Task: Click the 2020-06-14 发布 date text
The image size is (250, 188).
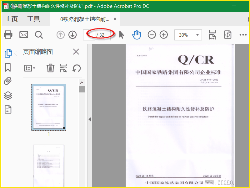Action: click(144, 176)
